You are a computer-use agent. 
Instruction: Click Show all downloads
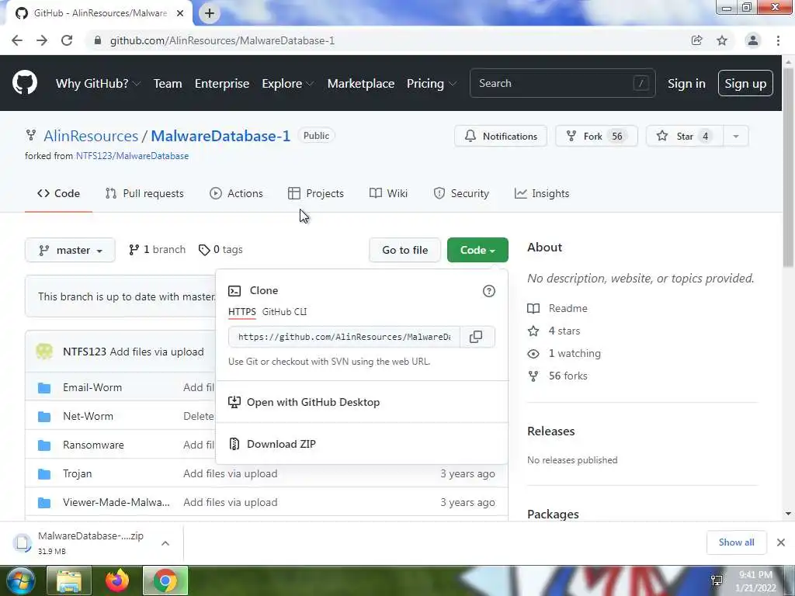(x=736, y=542)
